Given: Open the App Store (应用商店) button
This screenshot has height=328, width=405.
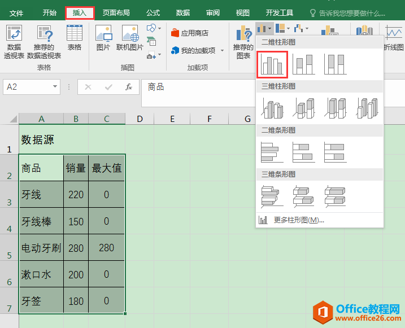Looking at the screenshot, I should [190, 33].
